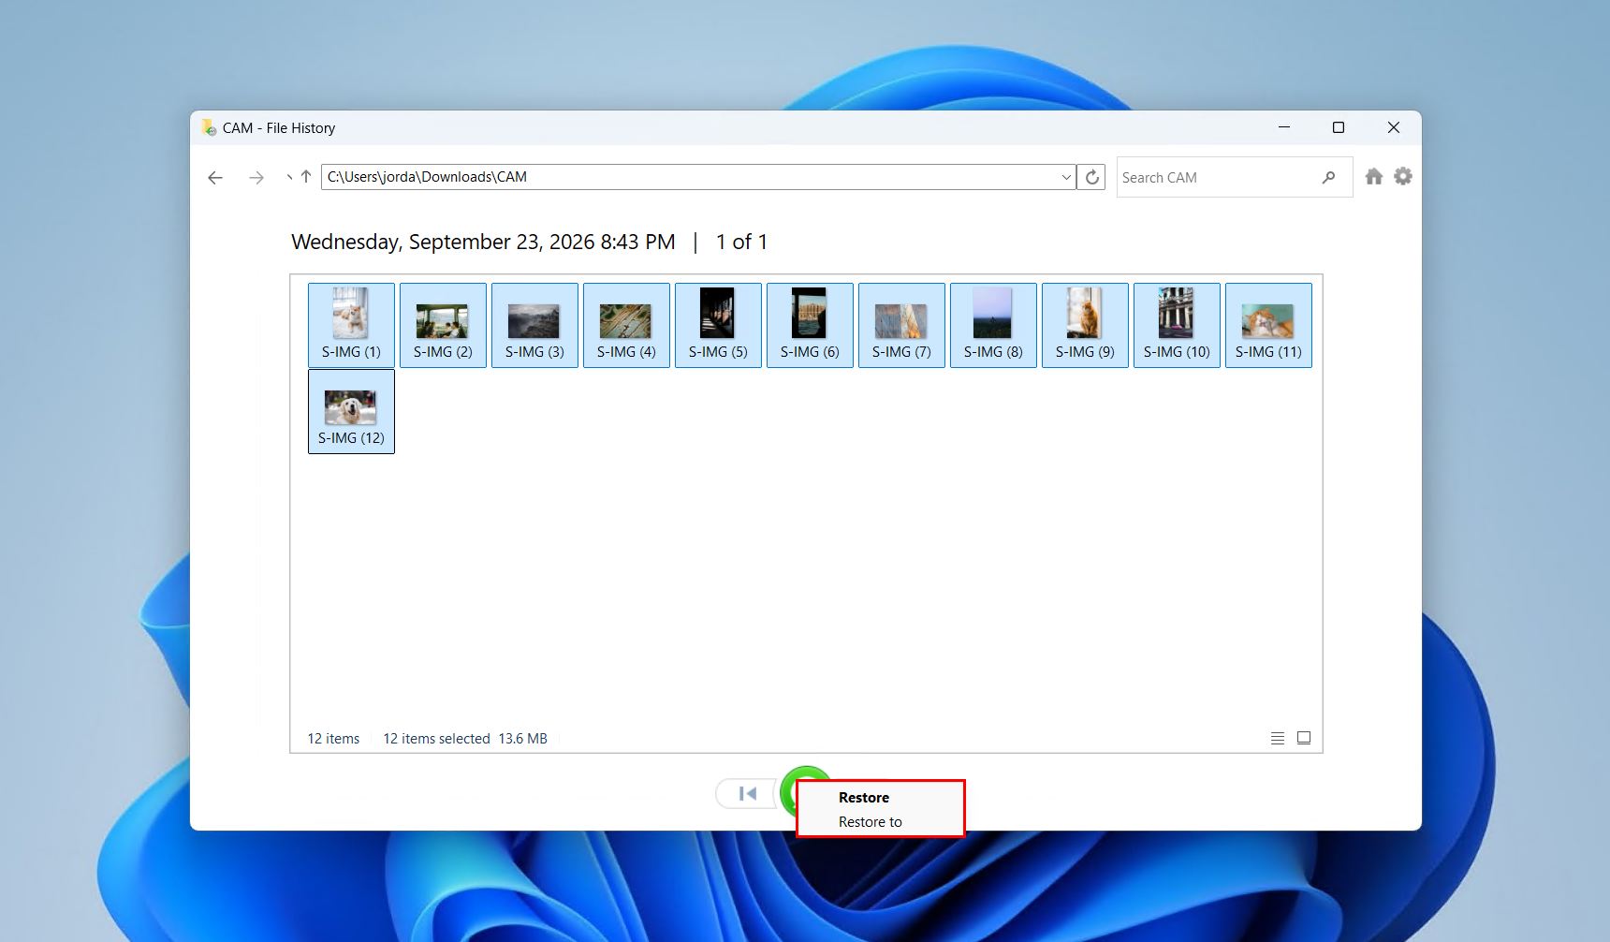Minimize the File History window

coord(1284,127)
